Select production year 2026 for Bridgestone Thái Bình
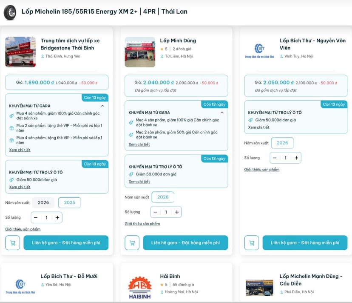352x303 pixels. coord(43,202)
